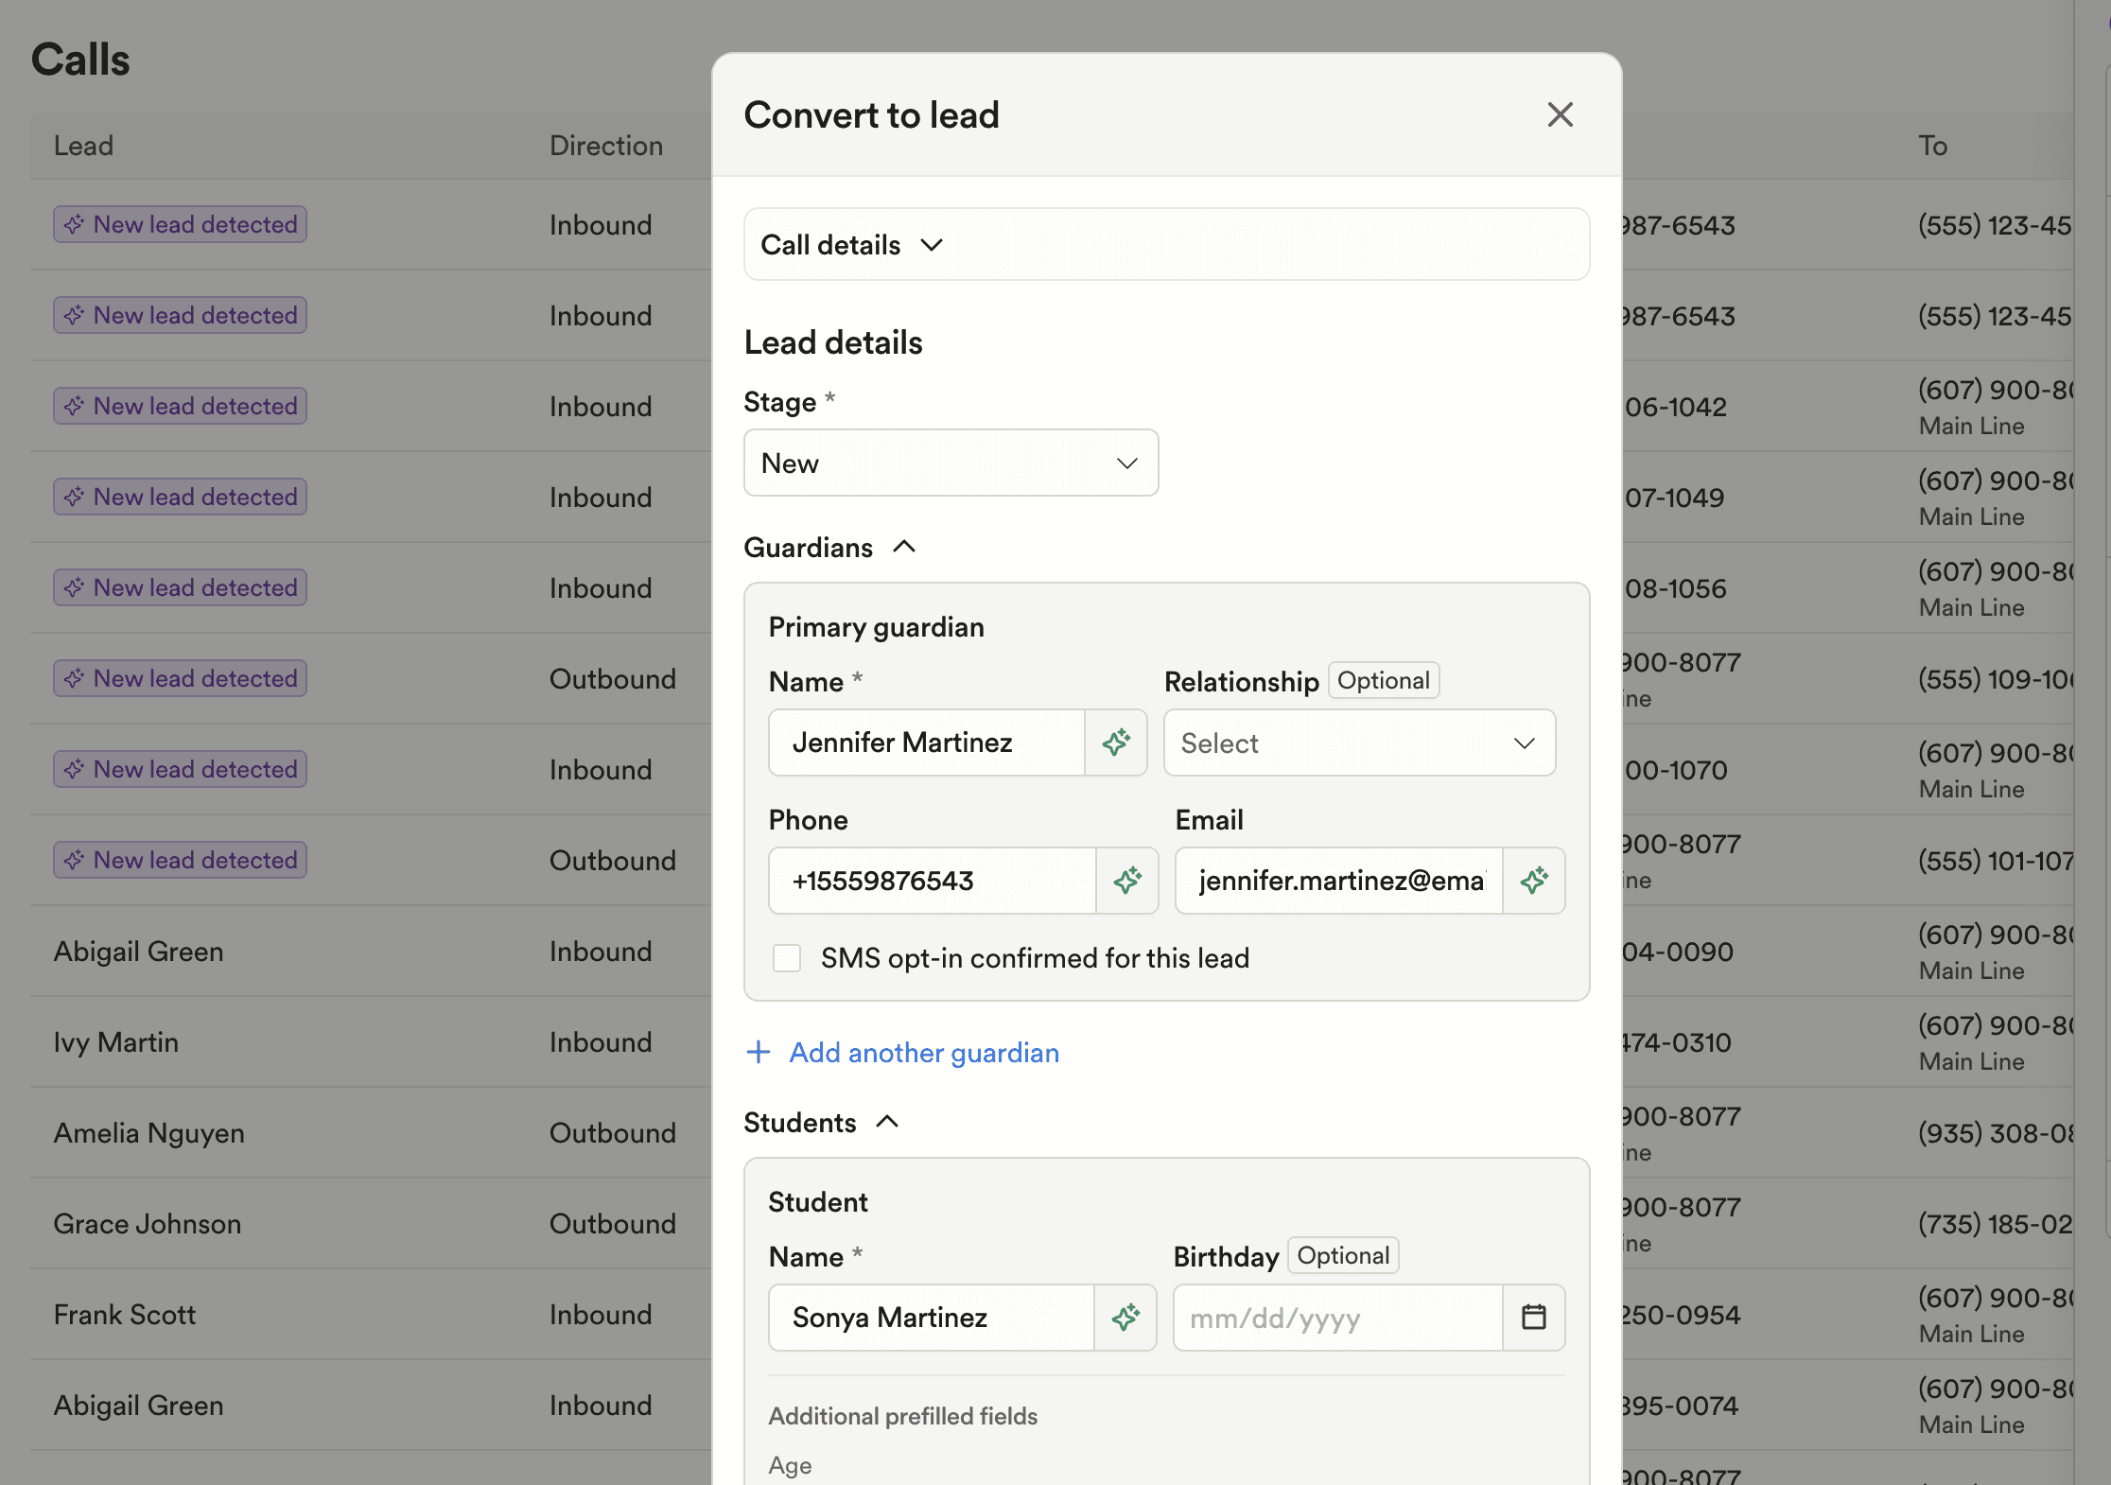Select the Frank Scott lead row
2111x1485 pixels.
(125, 1314)
